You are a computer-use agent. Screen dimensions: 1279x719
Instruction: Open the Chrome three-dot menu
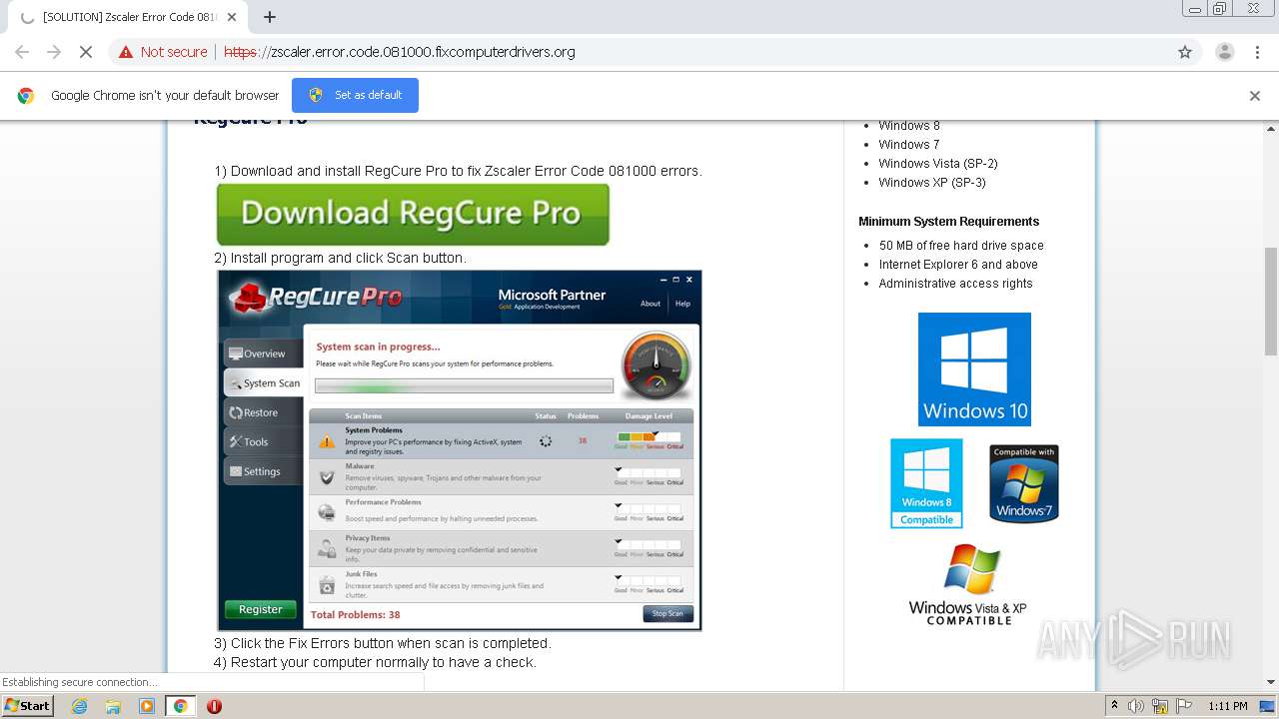pyautogui.click(x=1257, y=52)
